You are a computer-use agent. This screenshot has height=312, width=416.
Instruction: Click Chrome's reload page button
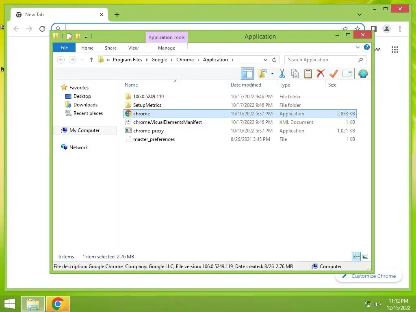point(42,29)
